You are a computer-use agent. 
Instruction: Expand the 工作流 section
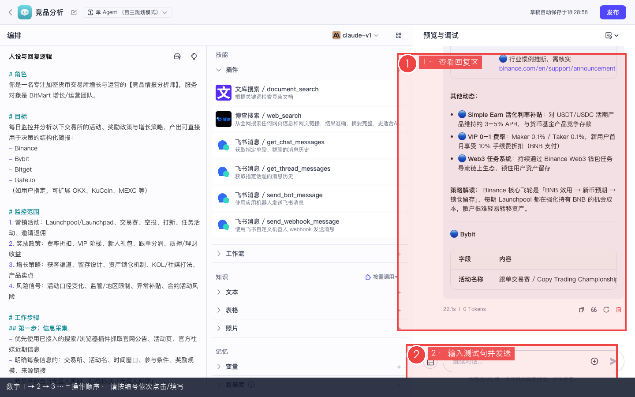point(219,254)
